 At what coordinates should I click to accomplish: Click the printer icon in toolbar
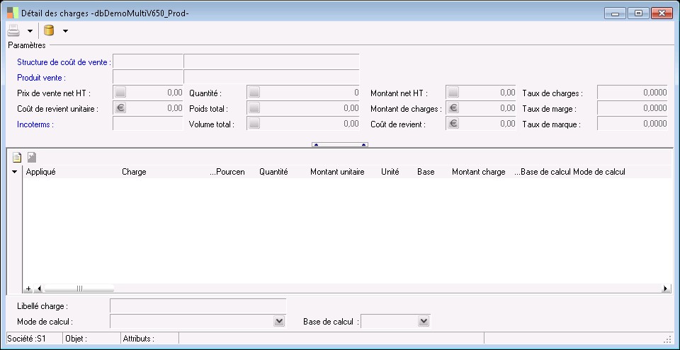pos(14,30)
